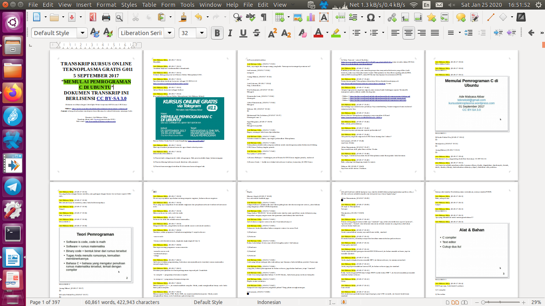
Task: Expand the special character dropdown arrow
Action: [x=379, y=18]
